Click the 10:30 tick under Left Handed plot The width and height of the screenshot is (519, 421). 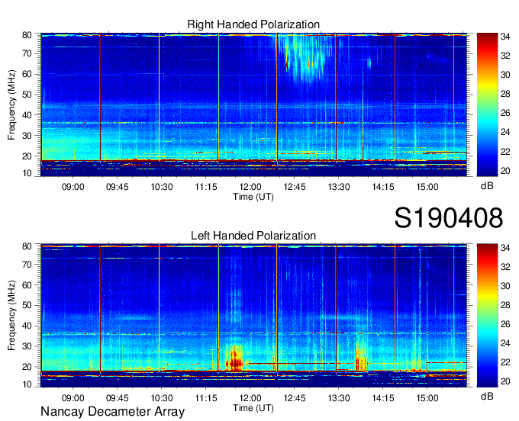[162, 398]
